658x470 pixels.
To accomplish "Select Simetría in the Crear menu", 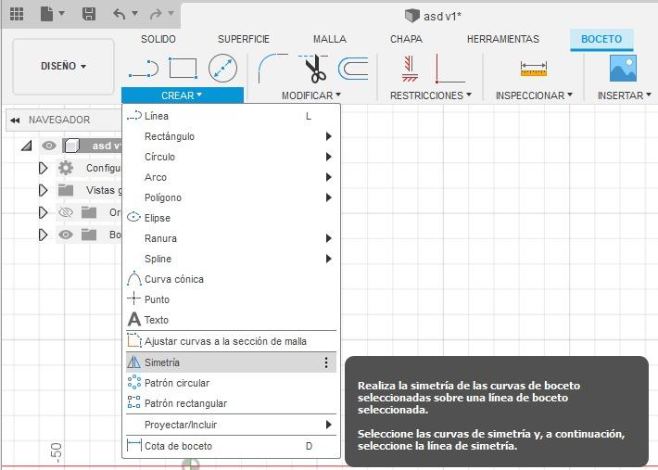I will (x=231, y=362).
